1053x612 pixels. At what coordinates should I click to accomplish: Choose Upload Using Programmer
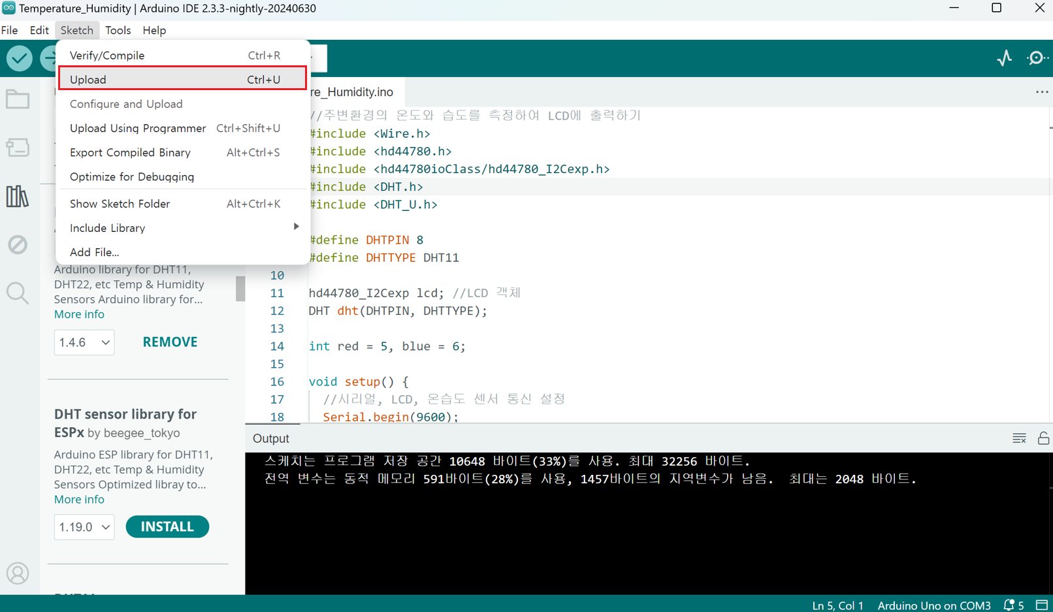pos(182,128)
